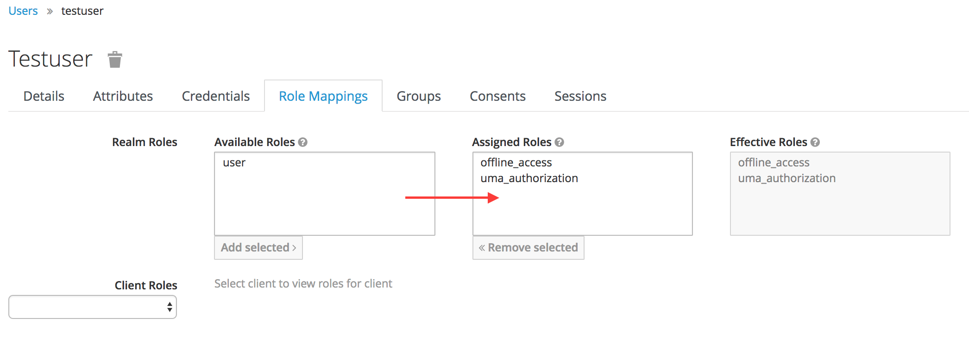Click help icon next to Available Roles
This screenshot has width=969, height=343.
[x=303, y=142]
